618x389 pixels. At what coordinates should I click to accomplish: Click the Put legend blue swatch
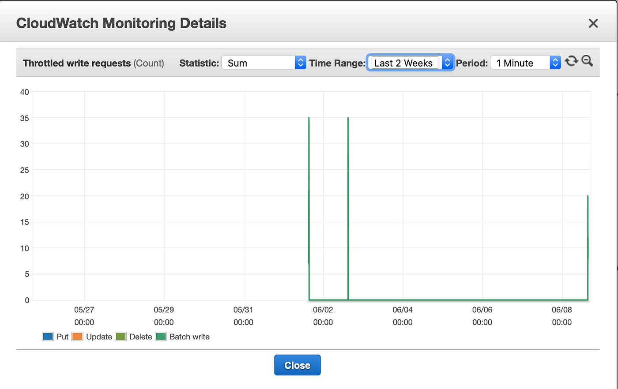tap(48, 337)
